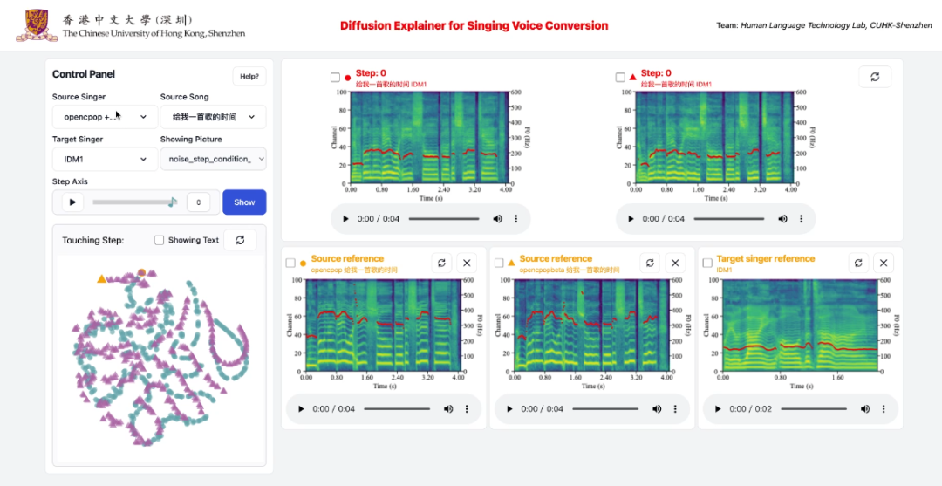942x486 pixels.
Task: Expand the Target Singer IDM1 dropdown
Action: pos(106,159)
